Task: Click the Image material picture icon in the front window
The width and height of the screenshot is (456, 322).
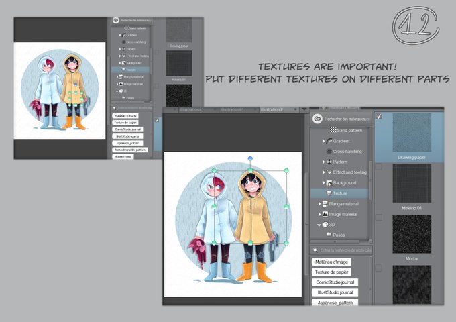Action: (325, 214)
